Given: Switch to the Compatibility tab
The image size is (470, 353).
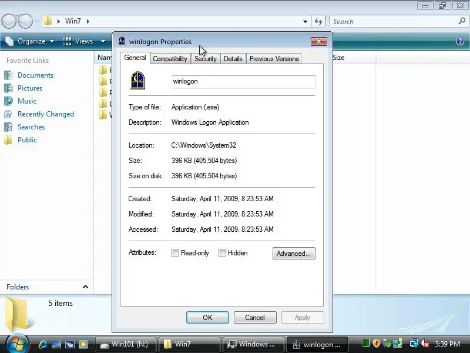Looking at the screenshot, I should coord(170,59).
